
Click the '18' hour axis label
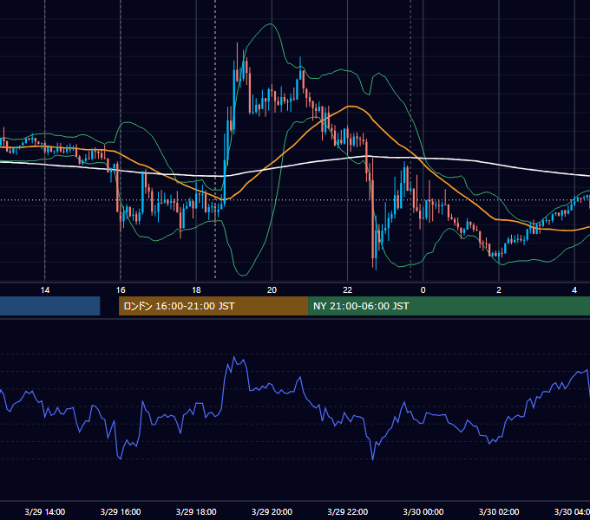tap(196, 290)
